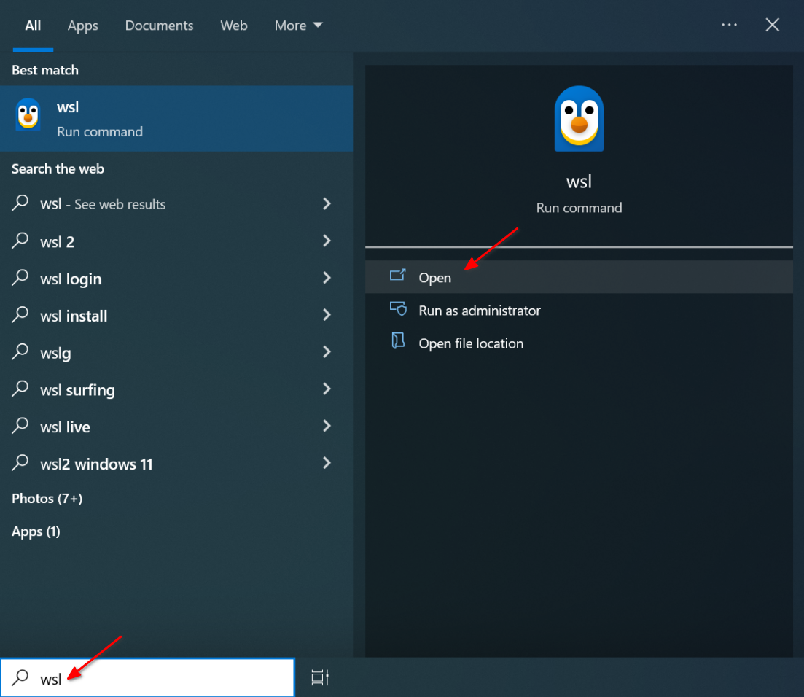This screenshot has height=697, width=804.
Task: Click 'Run command' label in the preview pane
Action: (579, 208)
